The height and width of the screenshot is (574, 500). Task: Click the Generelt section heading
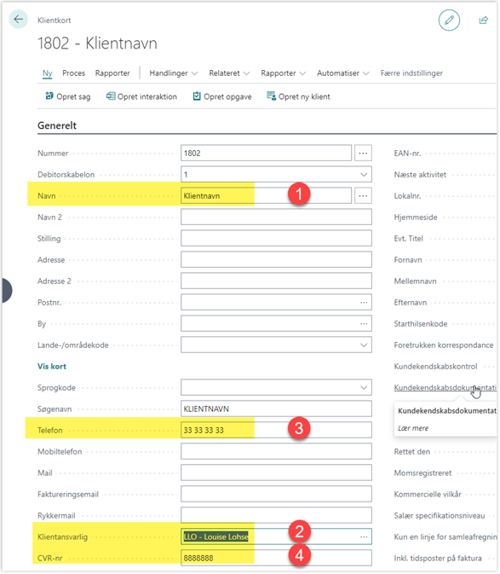tap(57, 125)
